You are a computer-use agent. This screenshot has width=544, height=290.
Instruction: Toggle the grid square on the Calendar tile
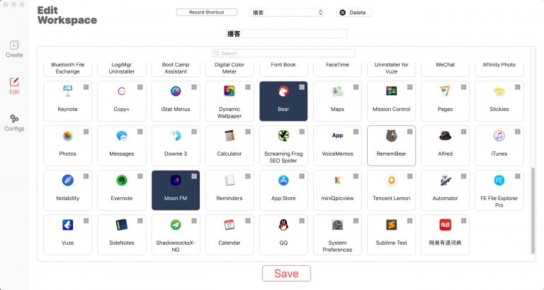tap(248, 221)
